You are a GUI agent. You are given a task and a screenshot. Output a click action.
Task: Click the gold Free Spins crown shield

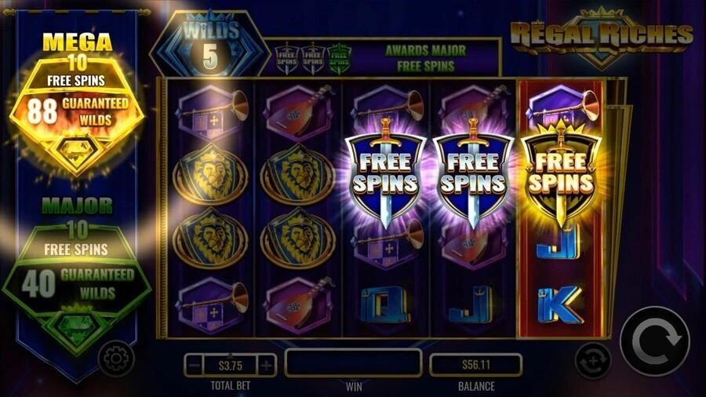click(561, 173)
